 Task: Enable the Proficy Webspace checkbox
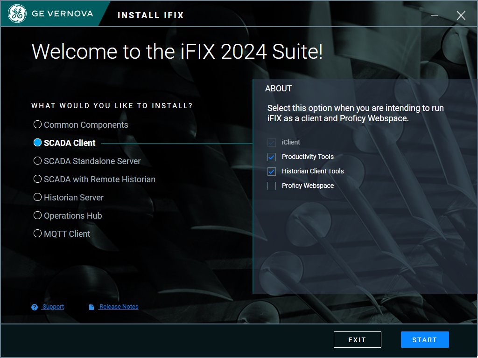coord(272,186)
